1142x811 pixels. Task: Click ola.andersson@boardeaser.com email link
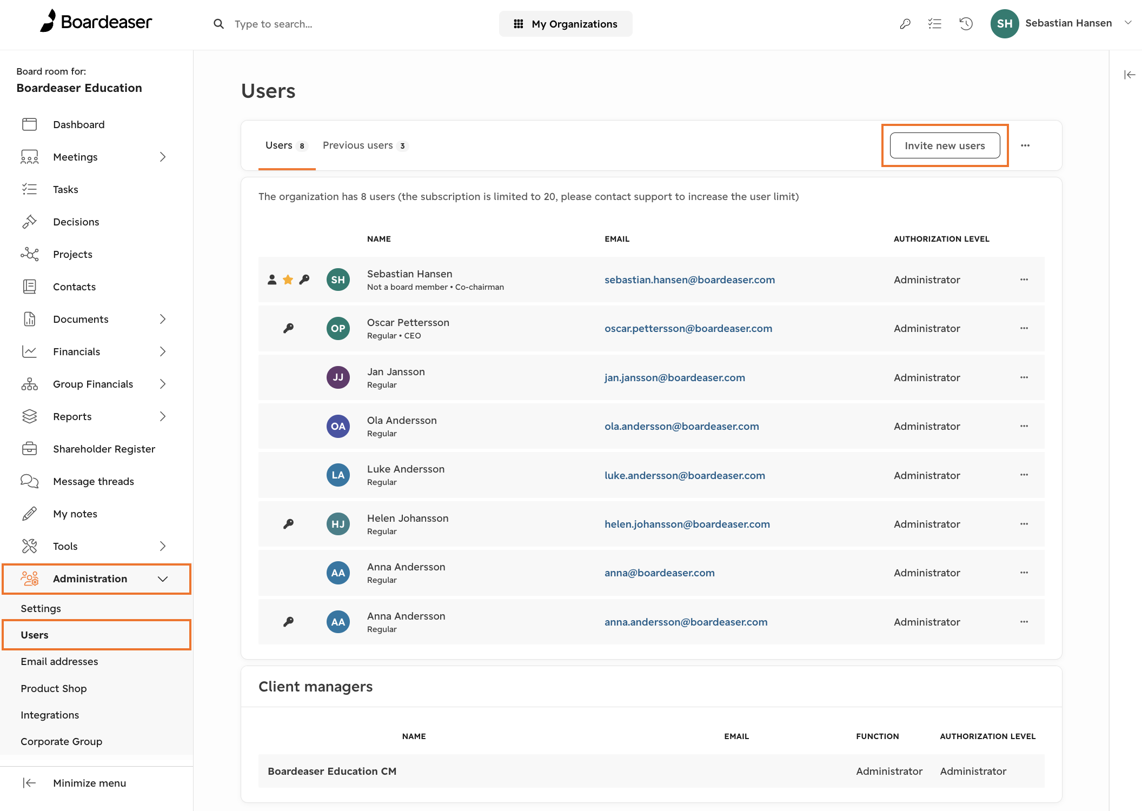[682, 426]
